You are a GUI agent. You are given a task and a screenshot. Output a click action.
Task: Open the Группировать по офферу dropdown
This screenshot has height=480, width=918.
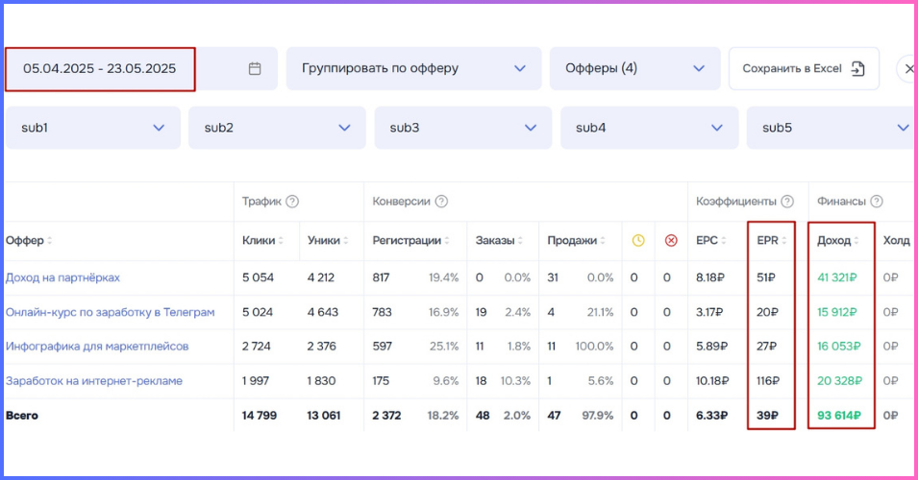pyautogui.click(x=414, y=68)
